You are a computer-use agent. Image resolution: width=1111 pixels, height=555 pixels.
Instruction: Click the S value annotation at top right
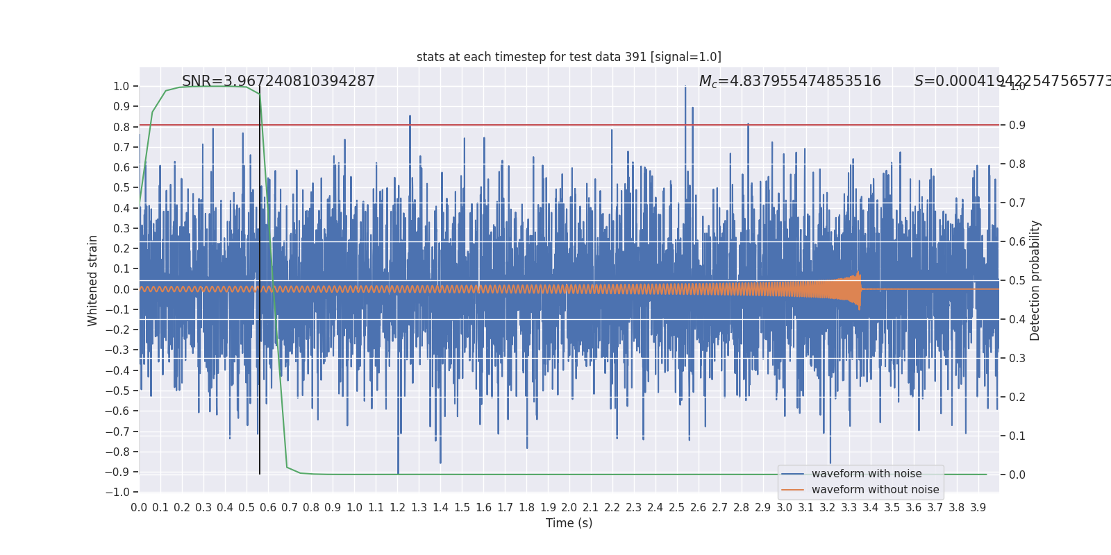1012,81
